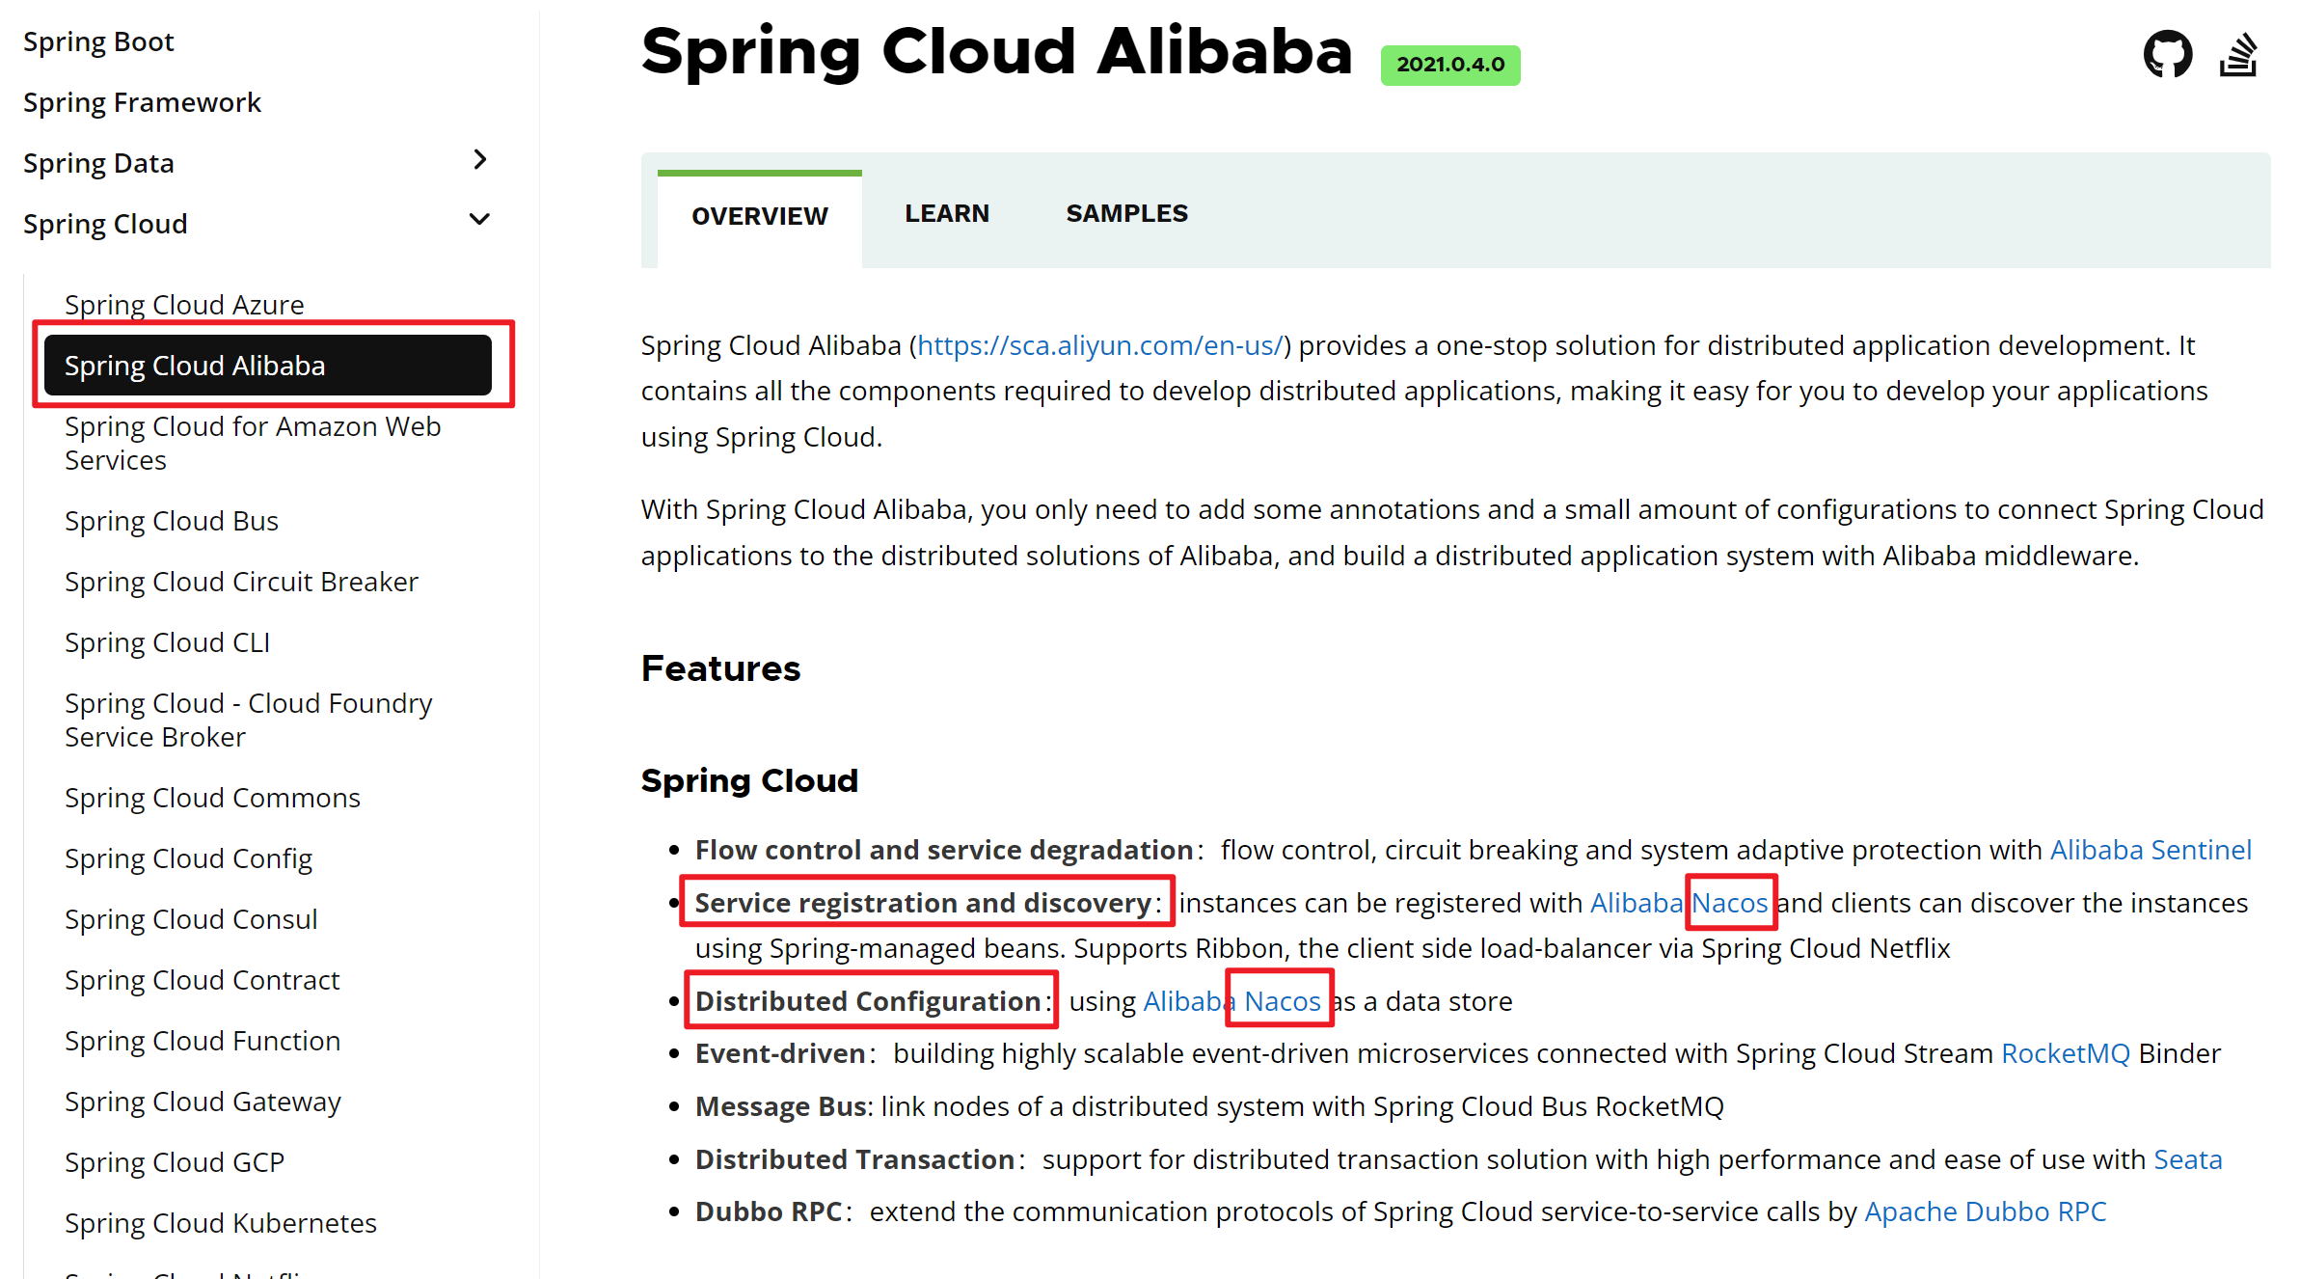
Task: Open the Alibaba Sentinel link
Action: (2150, 850)
